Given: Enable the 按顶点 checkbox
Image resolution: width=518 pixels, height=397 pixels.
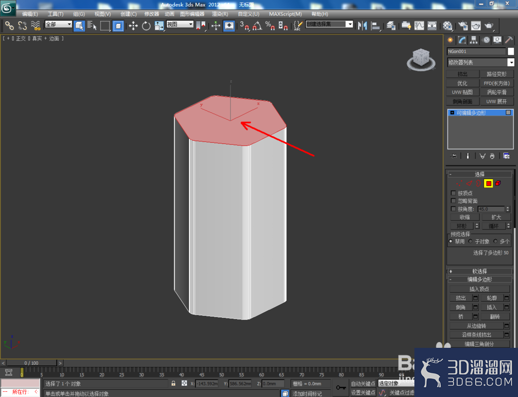Looking at the screenshot, I should 453,193.
